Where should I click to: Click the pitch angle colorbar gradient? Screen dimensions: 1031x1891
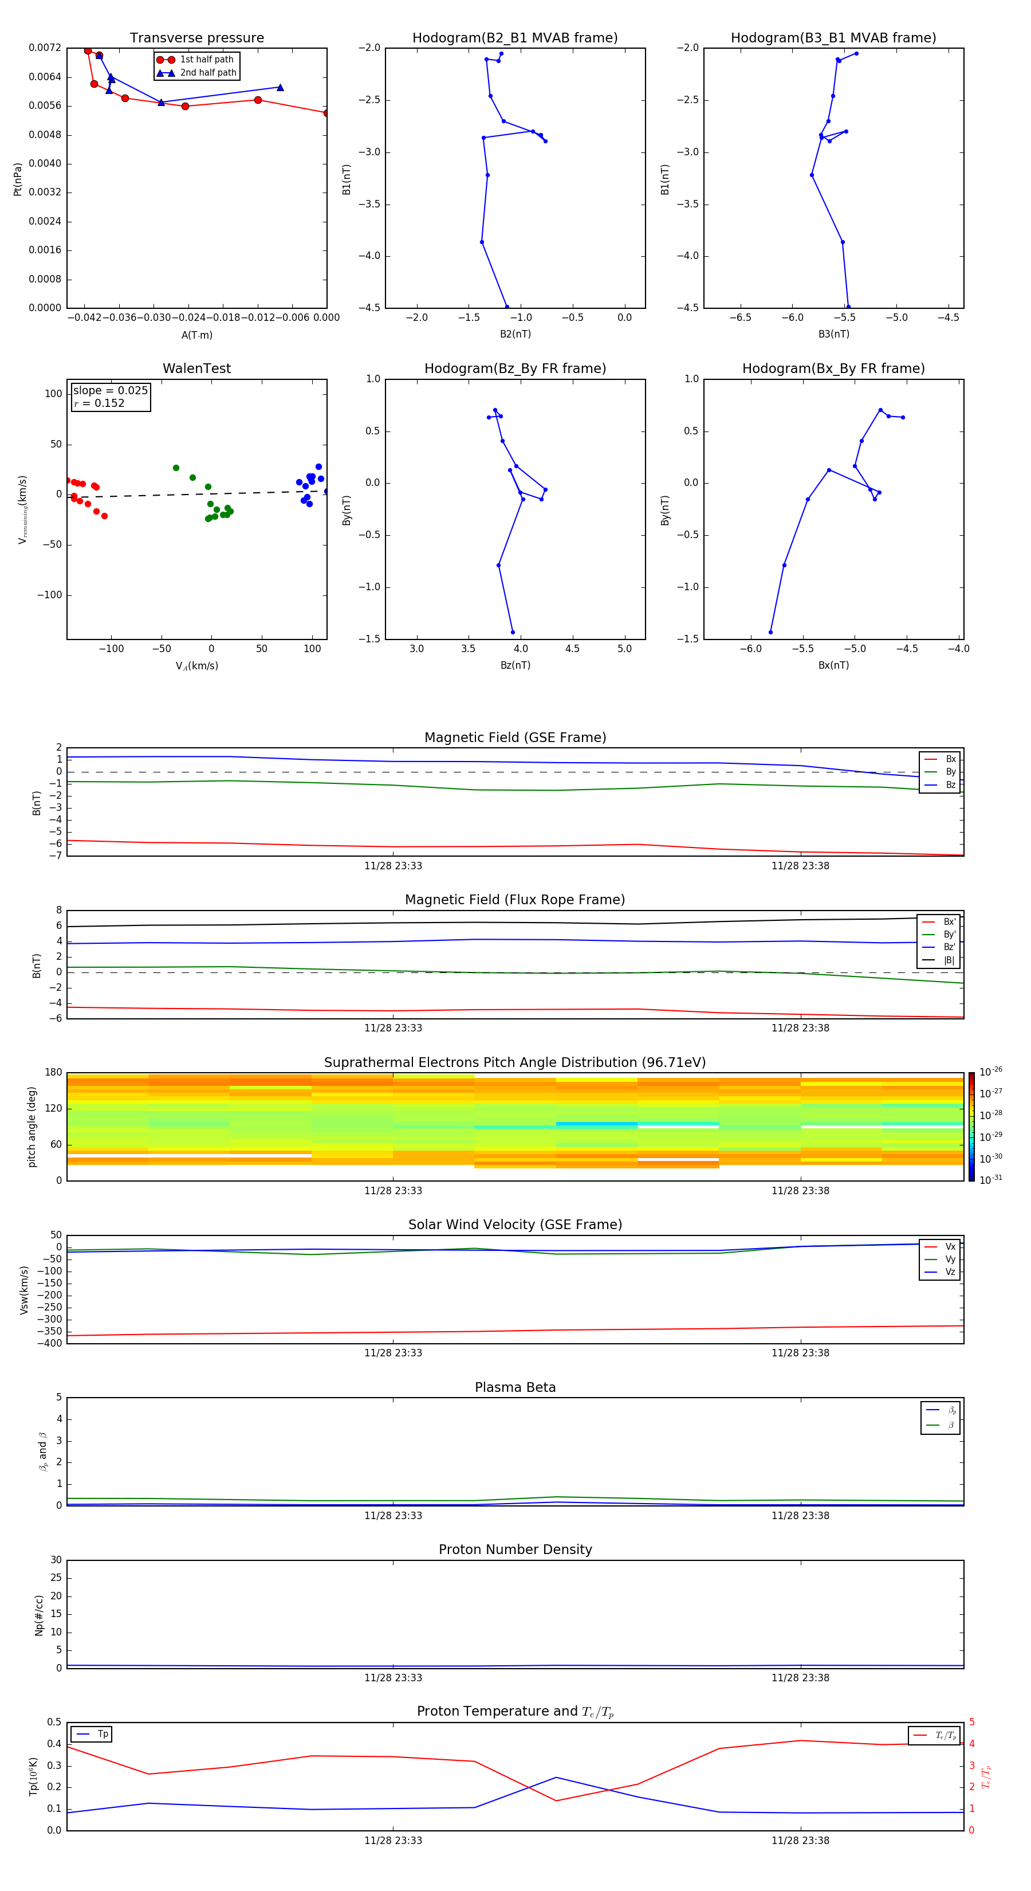tap(971, 1127)
